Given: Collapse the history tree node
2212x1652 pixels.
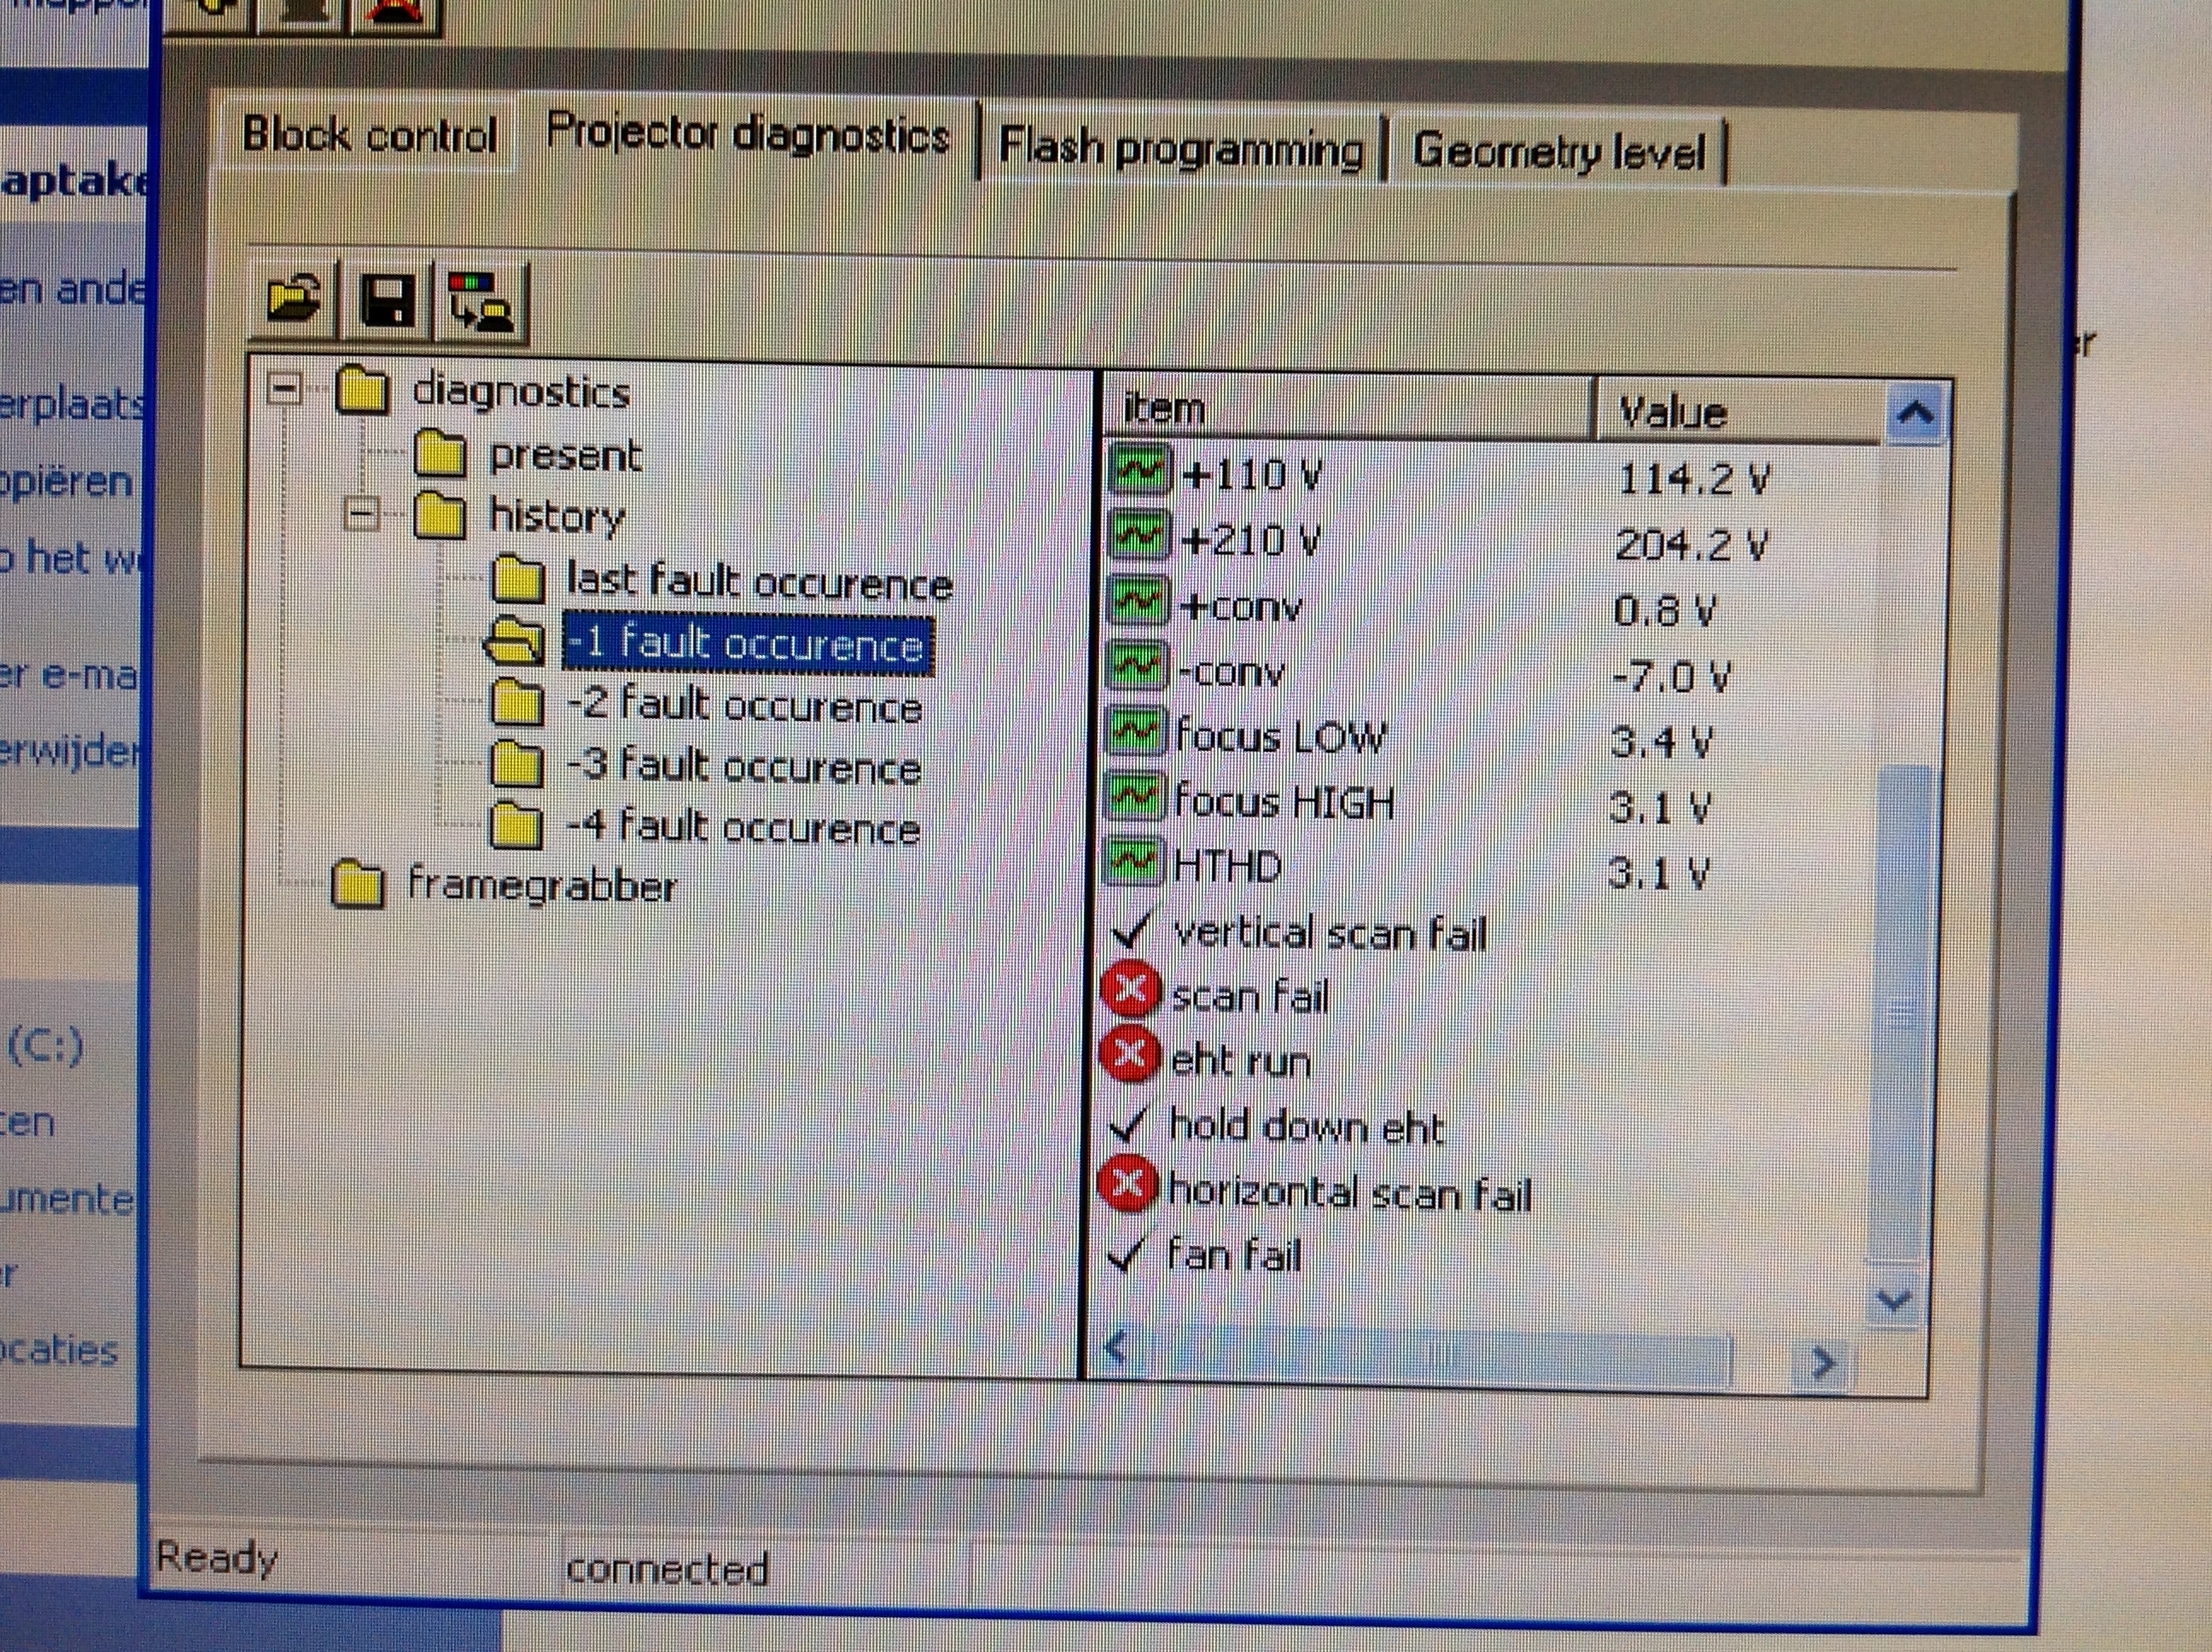Looking at the screenshot, I should [362, 515].
